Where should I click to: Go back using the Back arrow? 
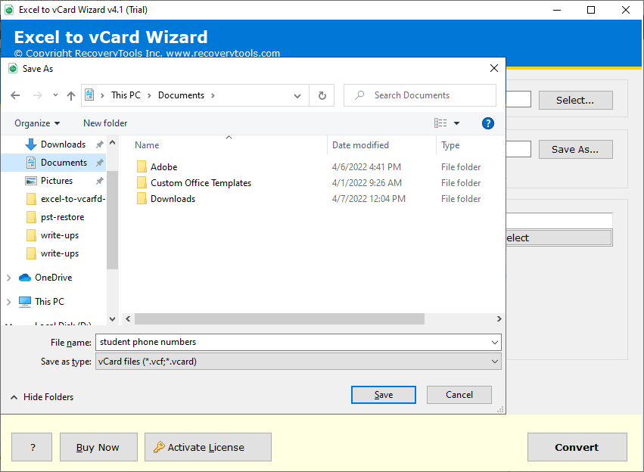tap(15, 95)
